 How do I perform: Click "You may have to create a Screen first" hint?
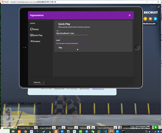pyautogui.click(x=67, y=43)
